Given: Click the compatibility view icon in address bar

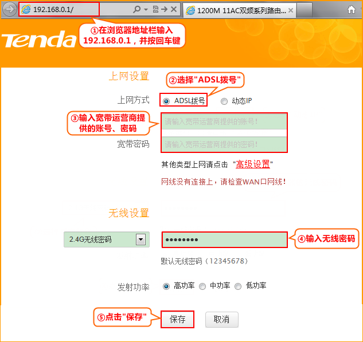Looking at the screenshot, I should [x=155, y=10].
